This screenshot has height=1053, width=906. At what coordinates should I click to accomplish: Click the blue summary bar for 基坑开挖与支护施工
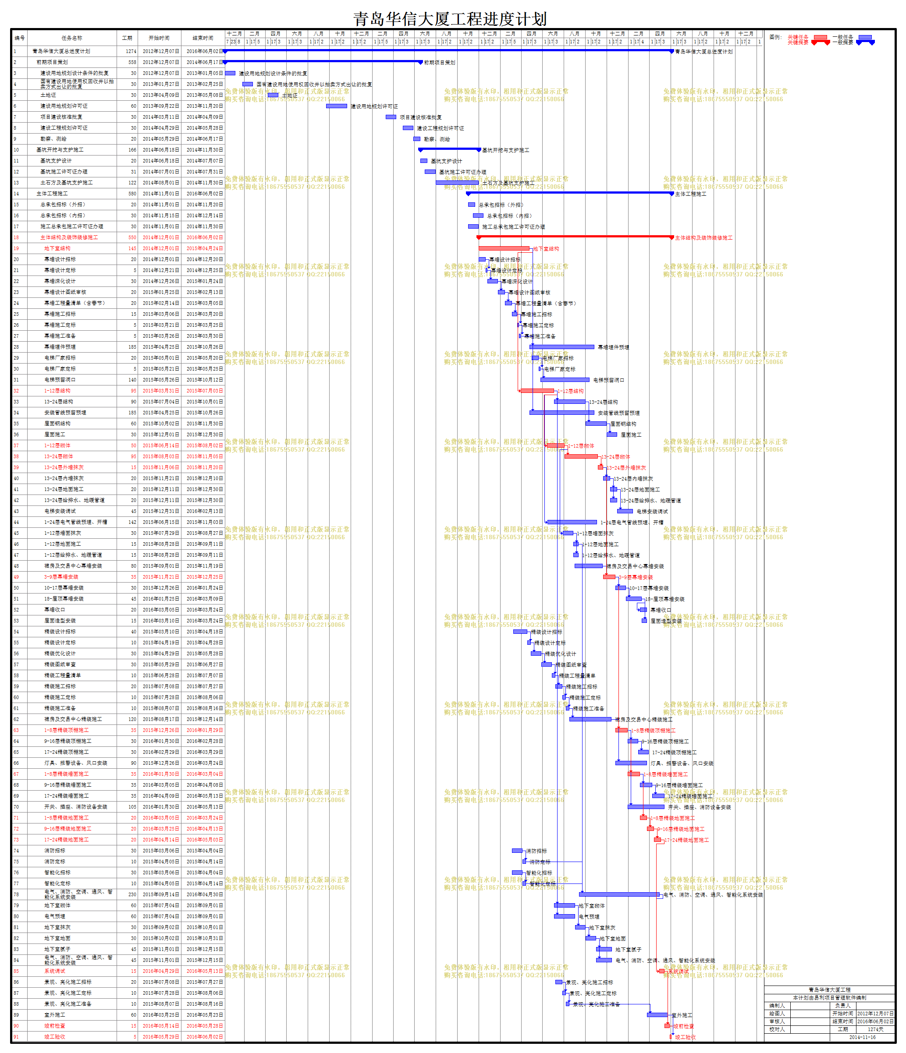[x=449, y=149]
